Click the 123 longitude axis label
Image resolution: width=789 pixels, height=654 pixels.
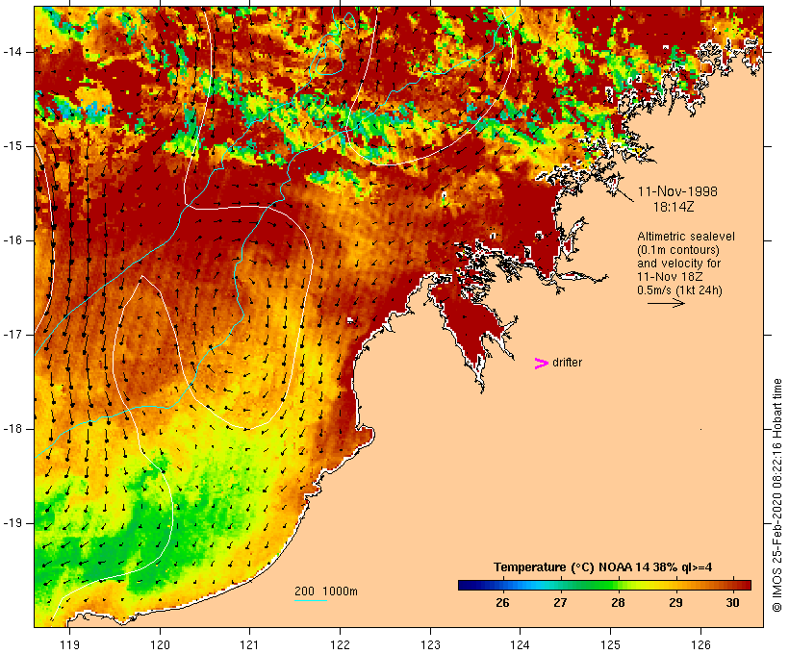click(430, 644)
